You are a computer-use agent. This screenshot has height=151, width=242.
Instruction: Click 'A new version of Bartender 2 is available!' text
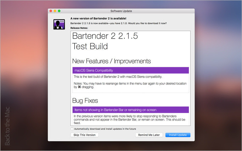(x=98, y=18)
